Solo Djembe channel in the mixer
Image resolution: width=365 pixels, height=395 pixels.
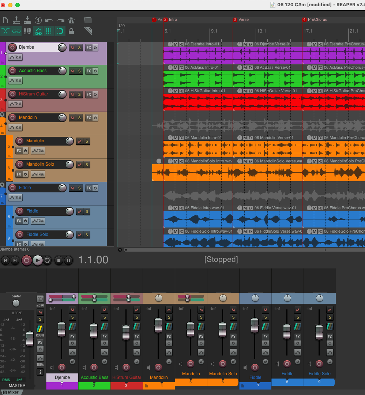click(72, 317)
